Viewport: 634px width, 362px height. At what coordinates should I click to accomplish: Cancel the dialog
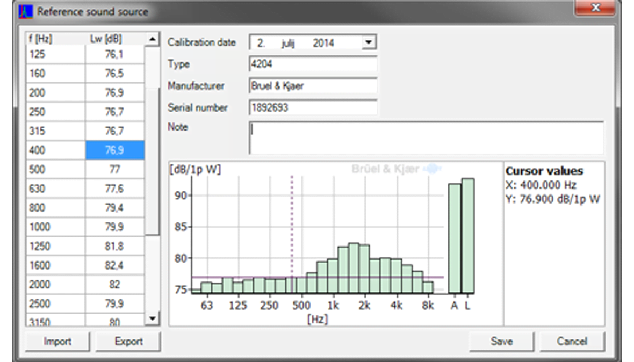click(572, 342)
